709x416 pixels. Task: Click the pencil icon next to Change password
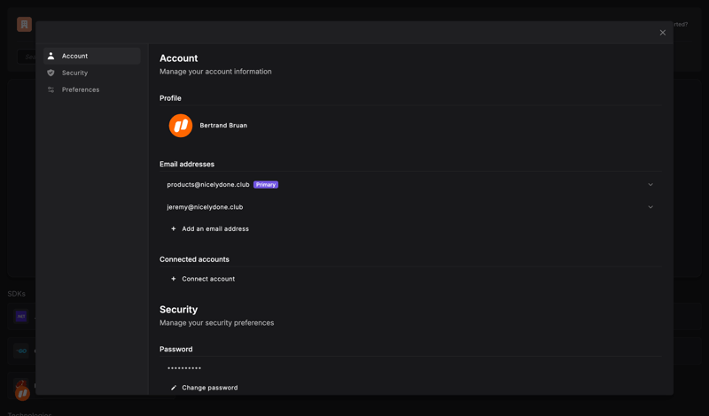[x=174, y=388]
